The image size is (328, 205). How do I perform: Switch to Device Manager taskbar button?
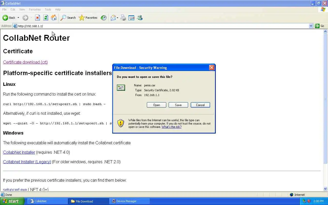129,201
